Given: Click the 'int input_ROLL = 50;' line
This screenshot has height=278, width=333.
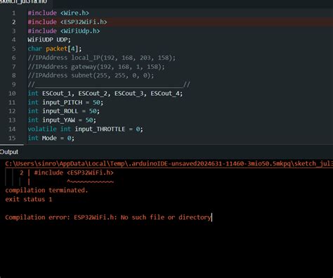Looking at the screenshot, I should [64, 111].
